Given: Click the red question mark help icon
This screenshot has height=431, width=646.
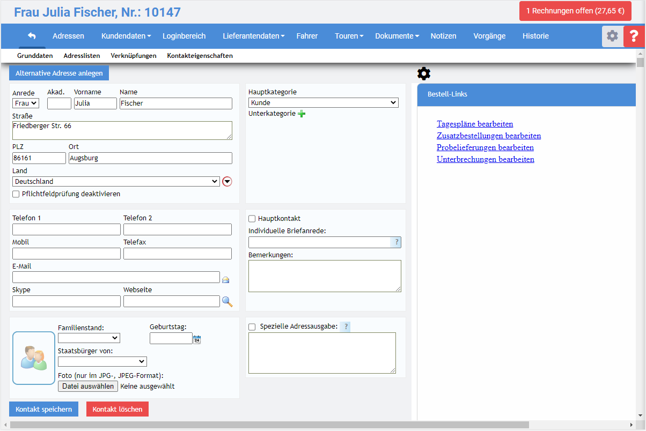Looking at the screenshot, I should pyautogui.click(x=634, y=36).
